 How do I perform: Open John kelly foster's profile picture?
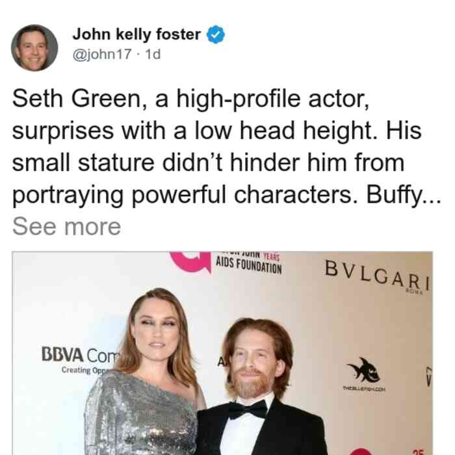34,48
